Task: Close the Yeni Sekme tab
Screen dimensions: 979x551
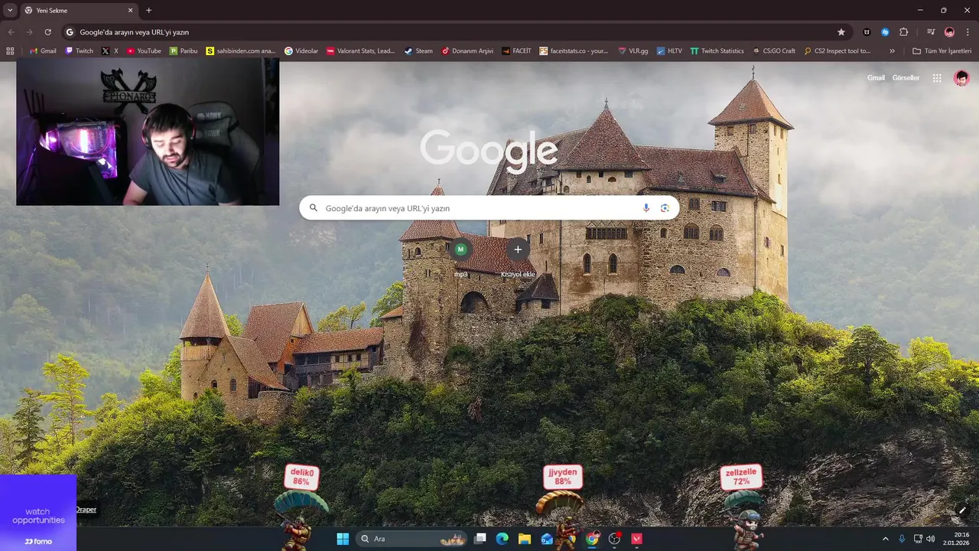Action: [130, 11]
